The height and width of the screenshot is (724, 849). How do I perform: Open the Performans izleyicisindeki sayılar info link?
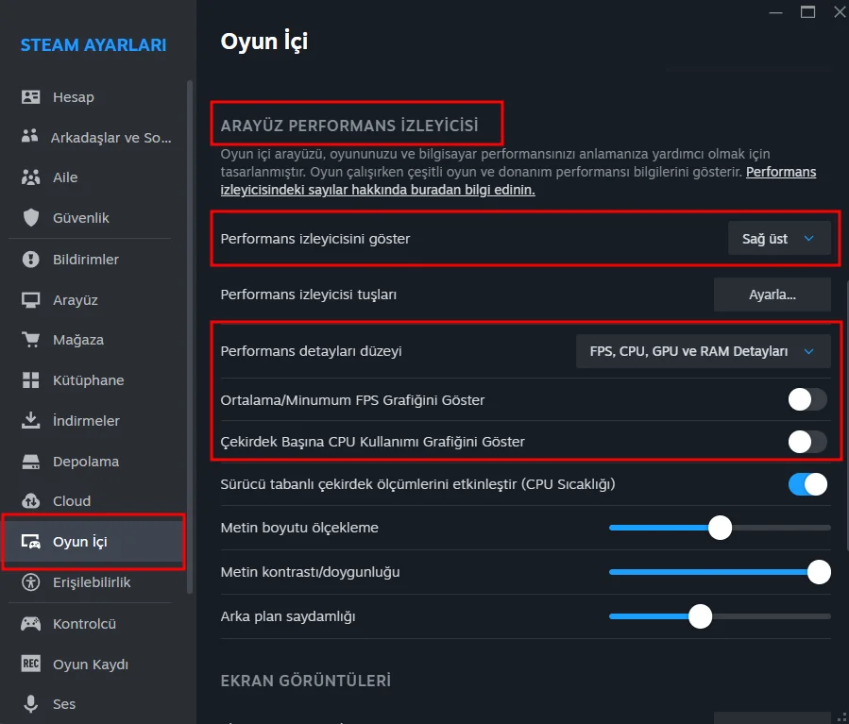(x=780, y=173)
